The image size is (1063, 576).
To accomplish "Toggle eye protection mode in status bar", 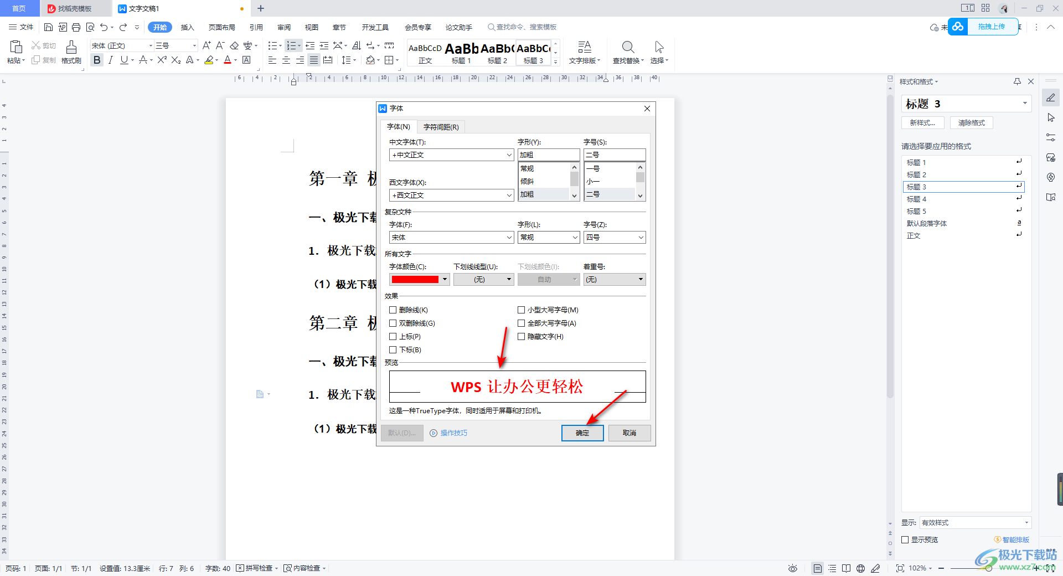I will pyautogui.click(x=793, y=568).
